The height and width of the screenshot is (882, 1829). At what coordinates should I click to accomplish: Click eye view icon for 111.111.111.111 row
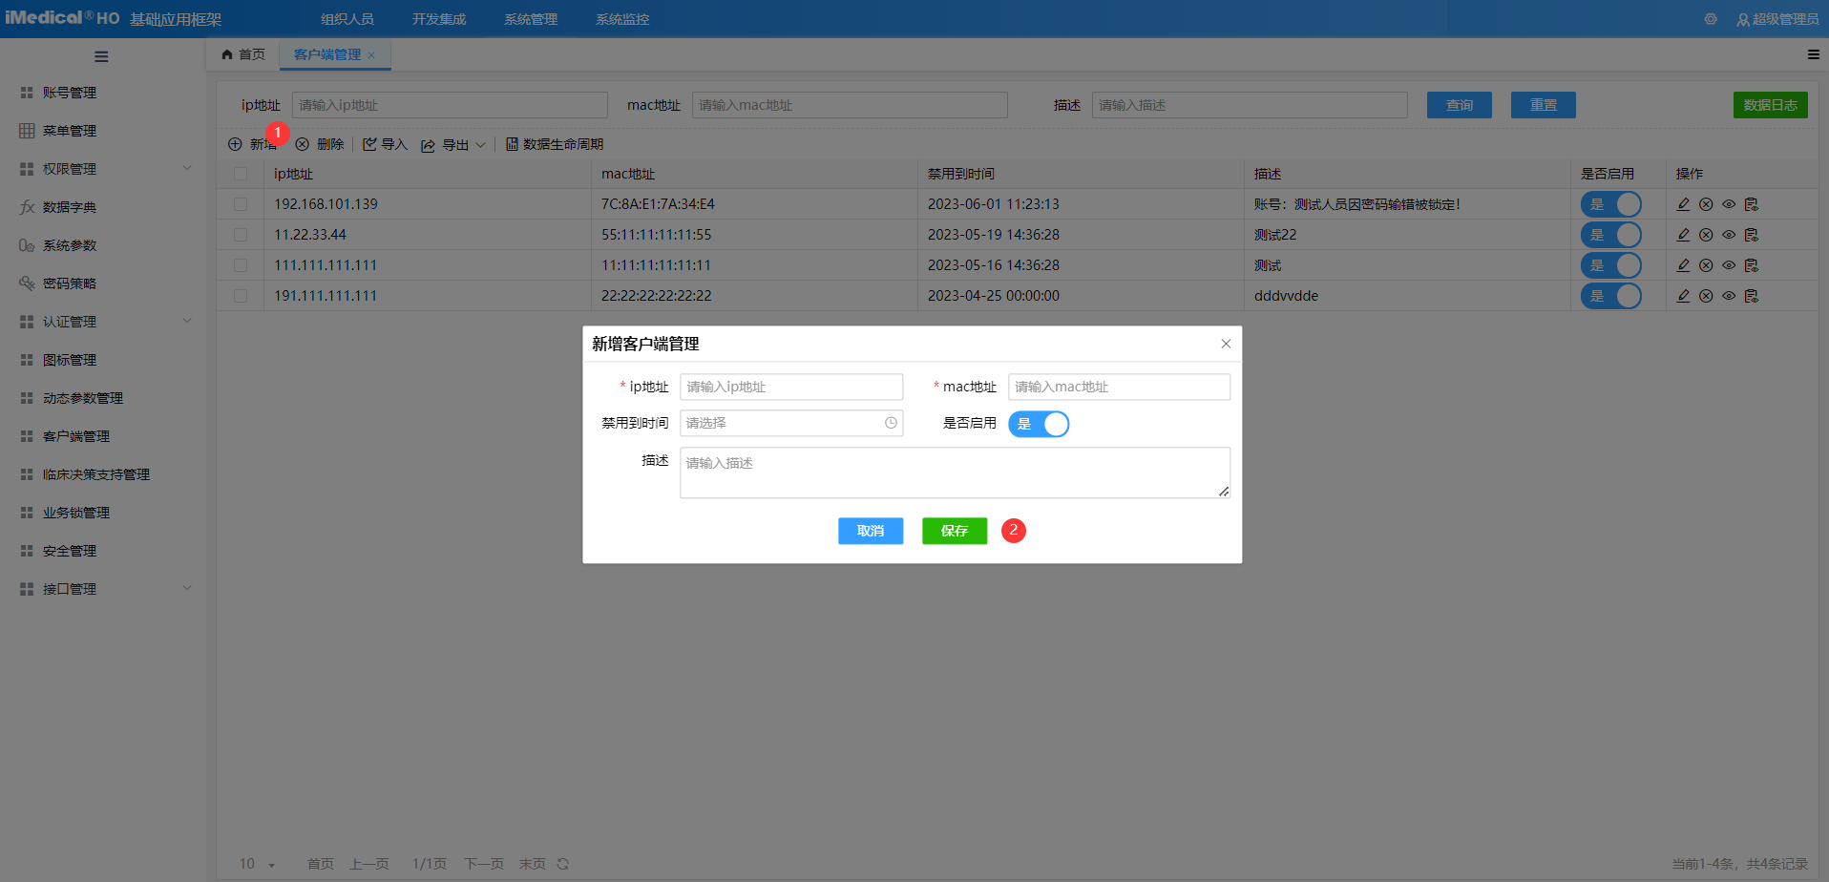[1729, 265]
